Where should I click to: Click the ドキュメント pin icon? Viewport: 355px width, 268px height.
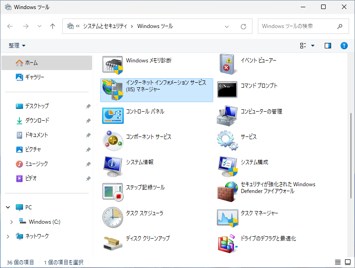pyautogui.click(x=88, y=135)
